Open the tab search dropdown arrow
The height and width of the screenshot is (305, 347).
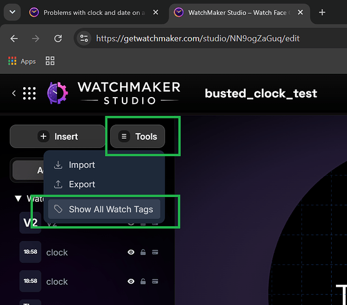(12, 12)
